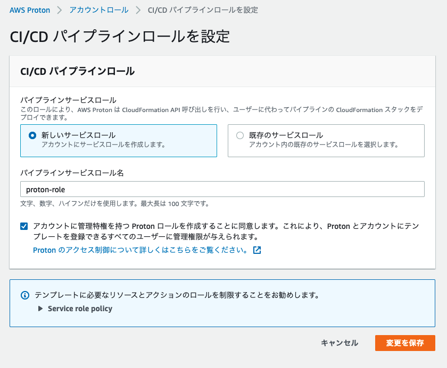Enable the admin privileges agreement checkbox

point(23,226)
